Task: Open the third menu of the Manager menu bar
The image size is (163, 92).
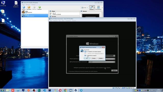Action: (33, 5)
